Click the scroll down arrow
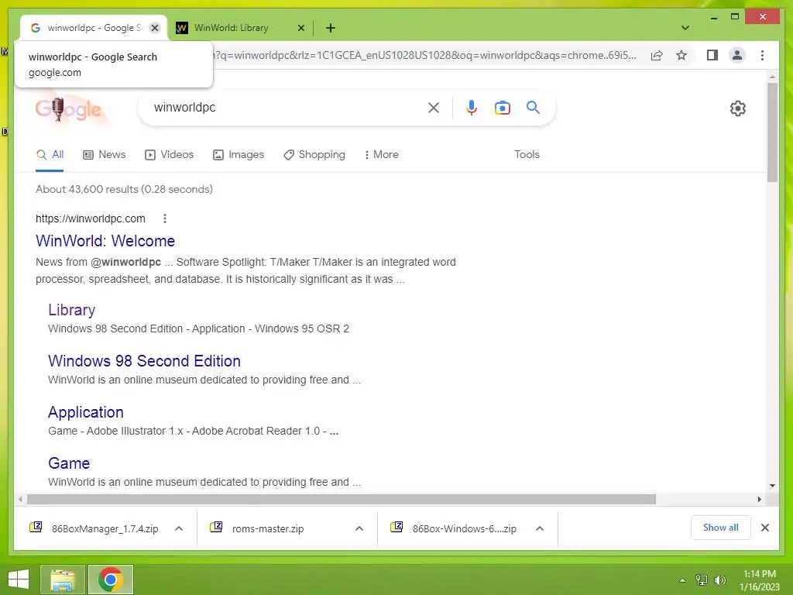 pyautogui.click(x=772, y=486)
